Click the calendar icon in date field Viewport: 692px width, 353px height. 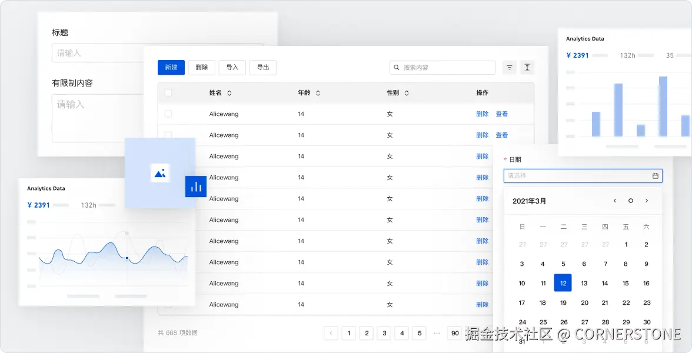[x=656, y=175]
